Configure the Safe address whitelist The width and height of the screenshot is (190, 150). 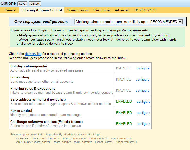[143, 102]
